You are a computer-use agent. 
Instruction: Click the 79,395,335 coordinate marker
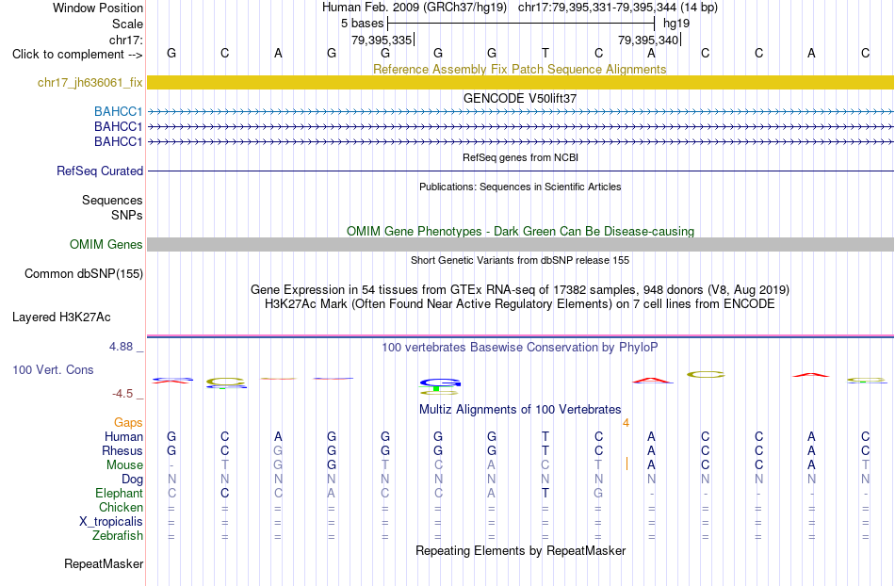(382, 40)
